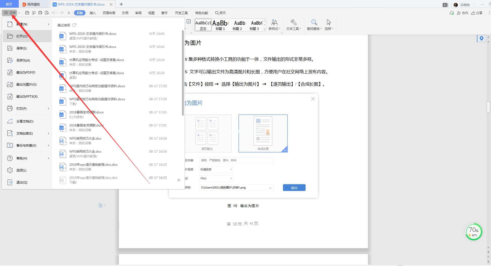Choose Export as PPTX (输出为PPTX) entry
491x266 pixels.
click(x=27, y=97)
